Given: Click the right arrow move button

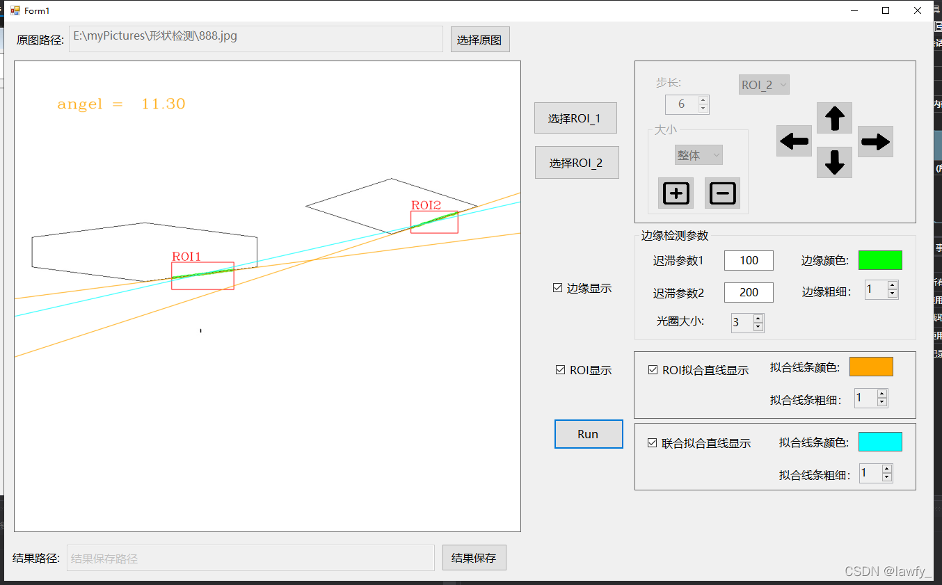Looking at the screenshot, I should point(875,141).
